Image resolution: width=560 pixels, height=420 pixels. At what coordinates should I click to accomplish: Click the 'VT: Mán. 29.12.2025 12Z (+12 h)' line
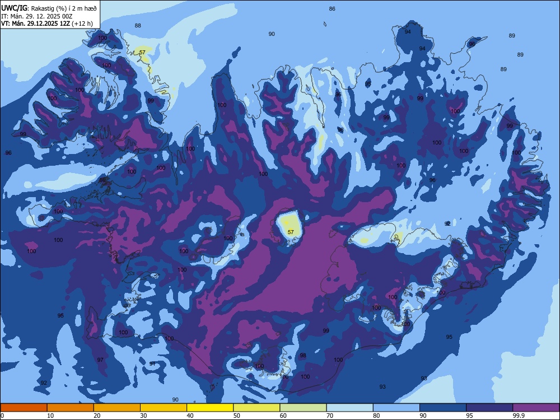[x=47, y=24]
